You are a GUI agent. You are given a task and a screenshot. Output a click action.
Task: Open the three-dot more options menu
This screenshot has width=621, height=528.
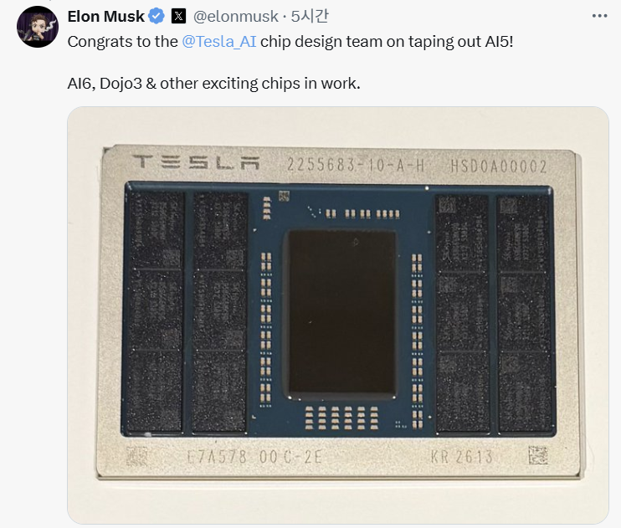[x=599, y=16]
